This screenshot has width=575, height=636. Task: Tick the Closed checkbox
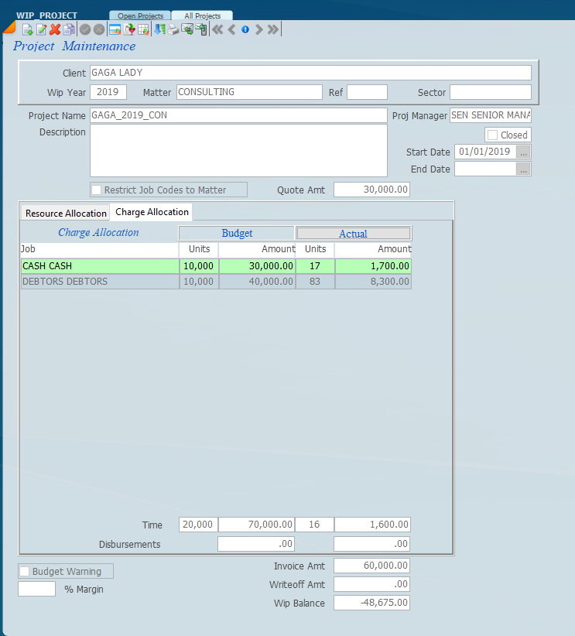[492, 135]
